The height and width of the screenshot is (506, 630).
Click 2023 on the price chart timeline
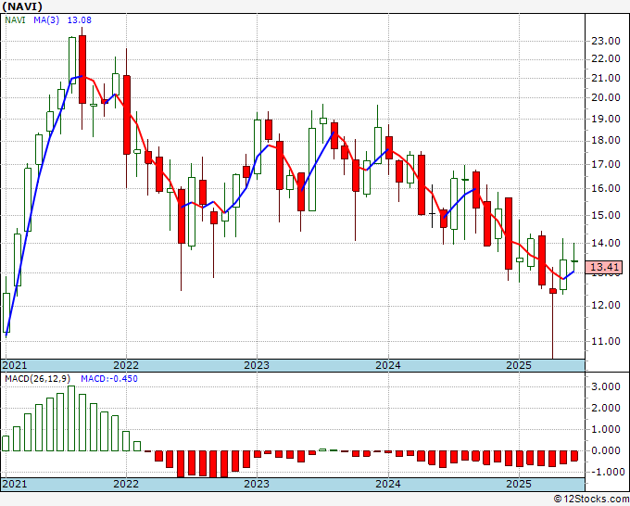click(257, 365)
